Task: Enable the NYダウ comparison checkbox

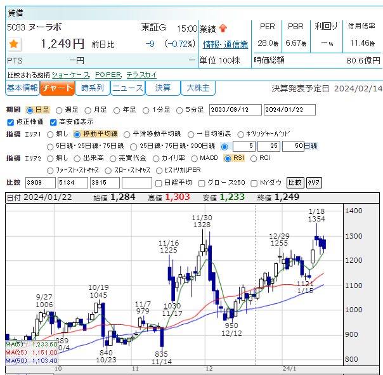Action: [x=254, y=183]
